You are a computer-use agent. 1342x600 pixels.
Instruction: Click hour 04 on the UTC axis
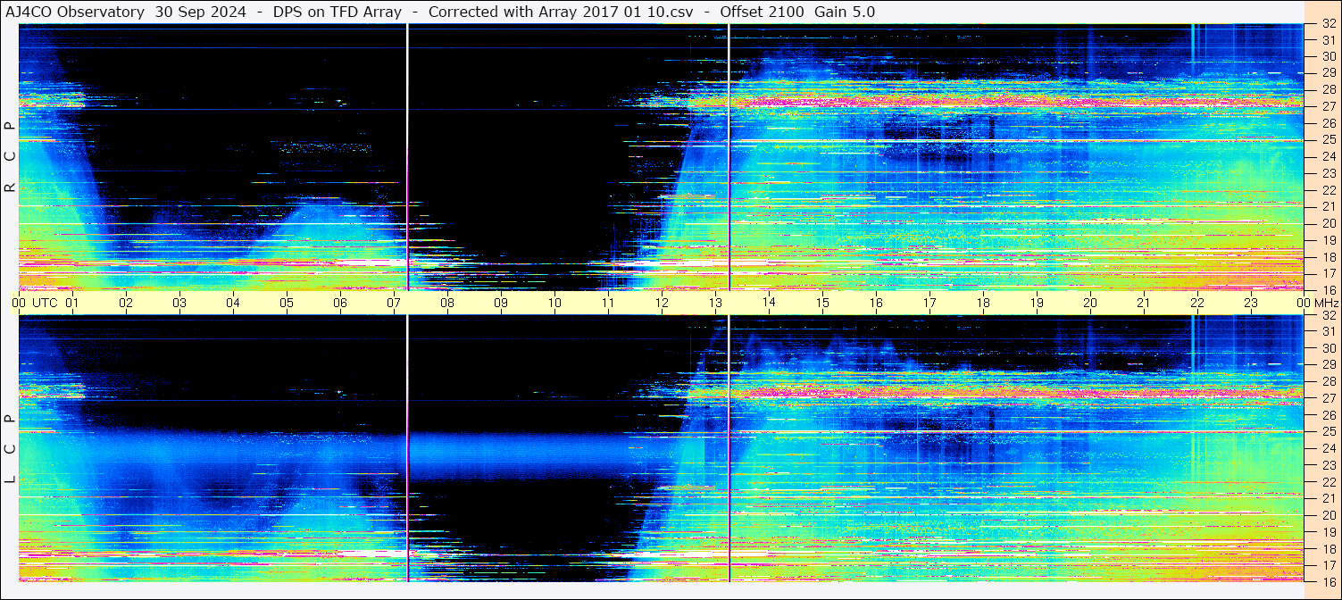(233, 303)
